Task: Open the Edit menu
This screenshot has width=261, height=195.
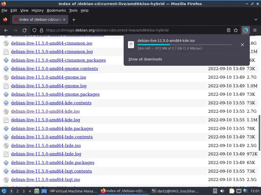Action: click(14, 10)
